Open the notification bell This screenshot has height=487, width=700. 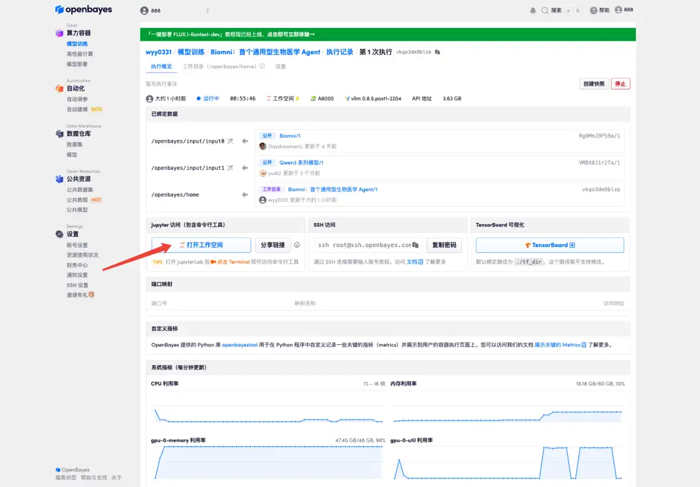pyautogui.click(x=533, y=10)
